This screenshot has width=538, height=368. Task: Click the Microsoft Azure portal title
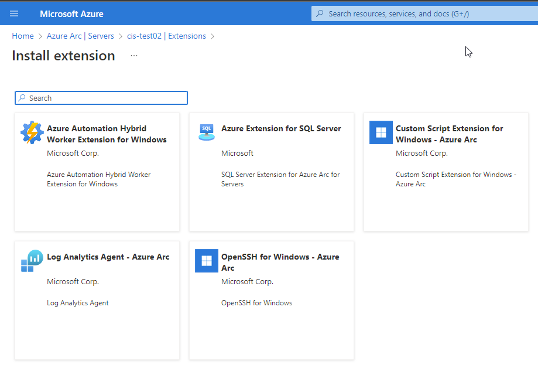point(71,13)
